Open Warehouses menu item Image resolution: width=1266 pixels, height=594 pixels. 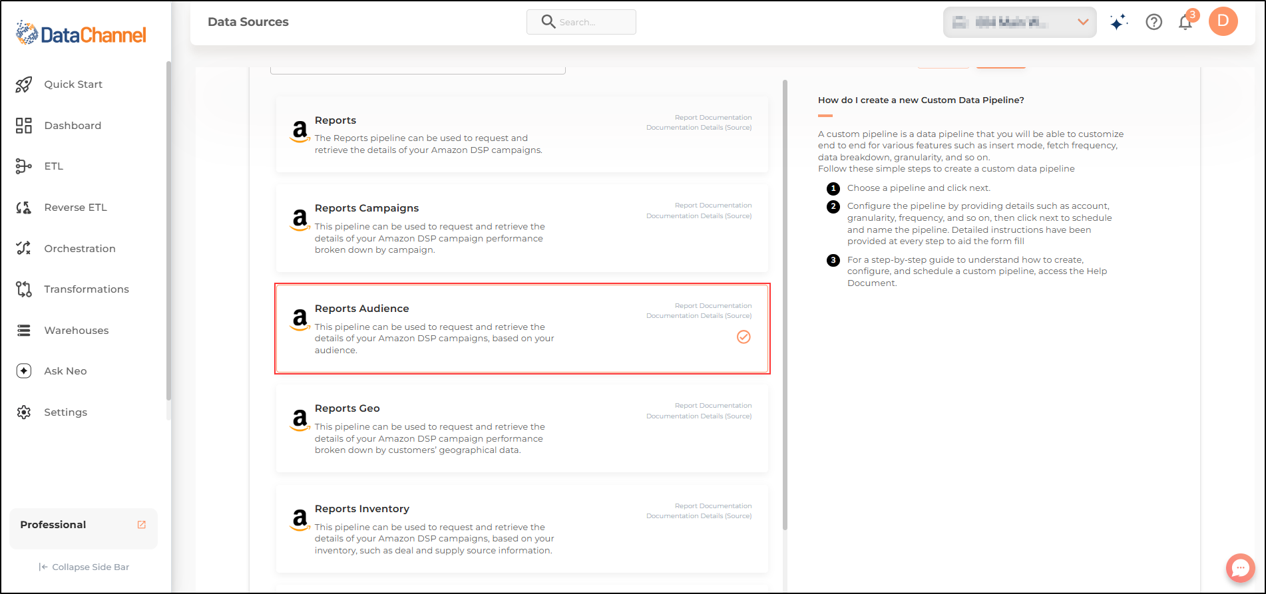[x=77, y=331]
